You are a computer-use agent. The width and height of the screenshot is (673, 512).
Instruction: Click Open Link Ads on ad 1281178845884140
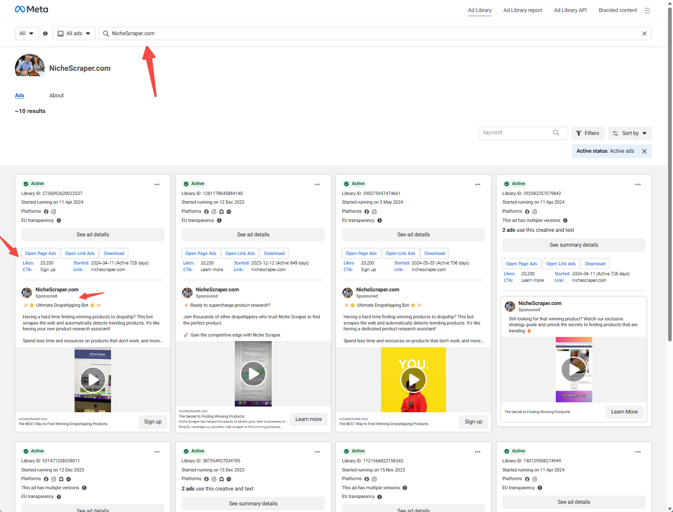[240, 253]
